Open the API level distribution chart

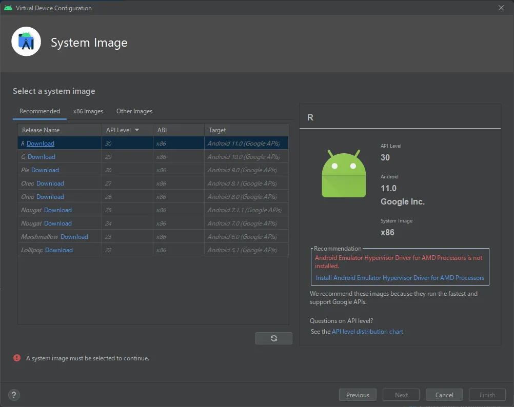click(x=367, y=332)
